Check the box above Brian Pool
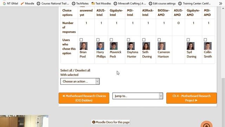 click(81, 40)
